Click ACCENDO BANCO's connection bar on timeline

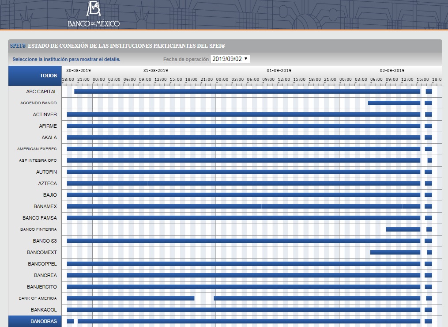(394, 103)
